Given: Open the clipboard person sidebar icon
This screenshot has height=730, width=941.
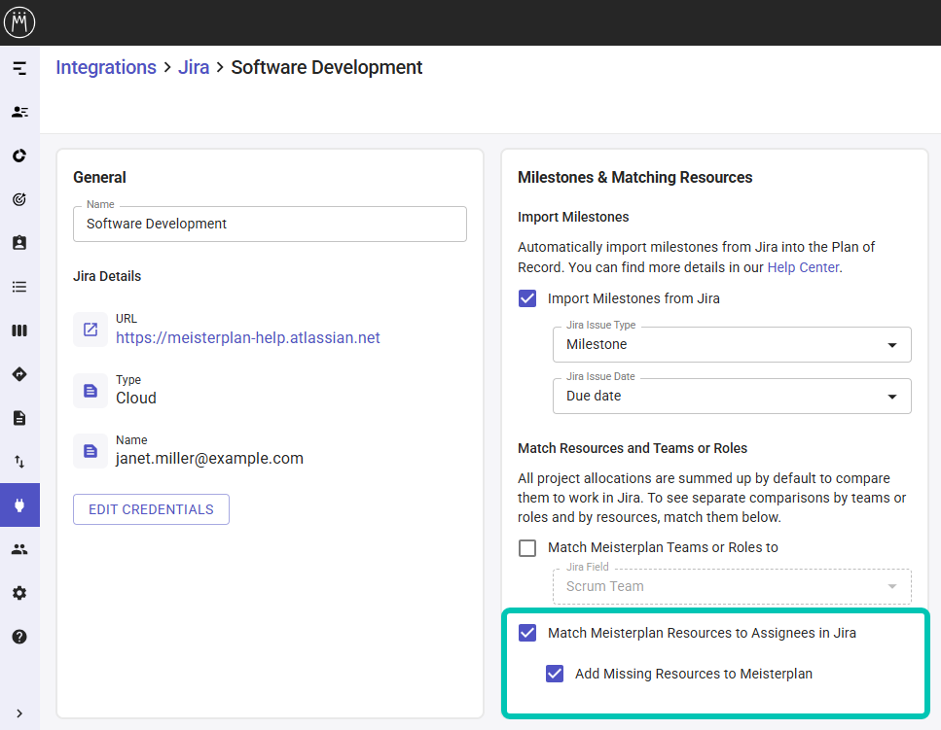Looking at the screenshot, I should pyautogui.click(x=19, y=243).
